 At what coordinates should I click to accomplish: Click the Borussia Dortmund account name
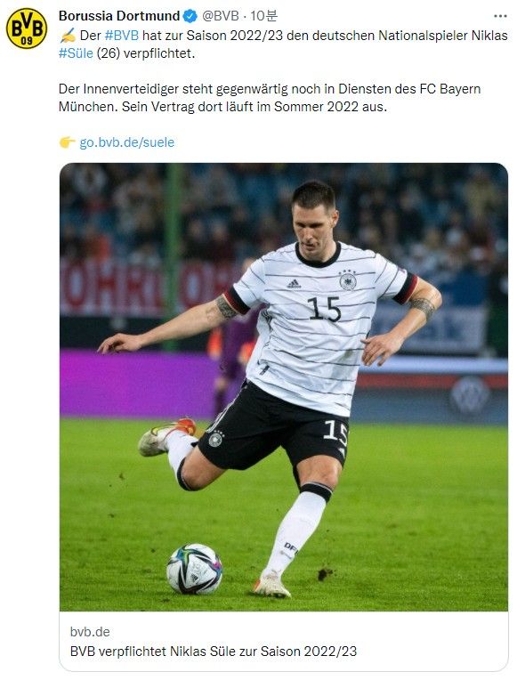[x=119, y=16]
